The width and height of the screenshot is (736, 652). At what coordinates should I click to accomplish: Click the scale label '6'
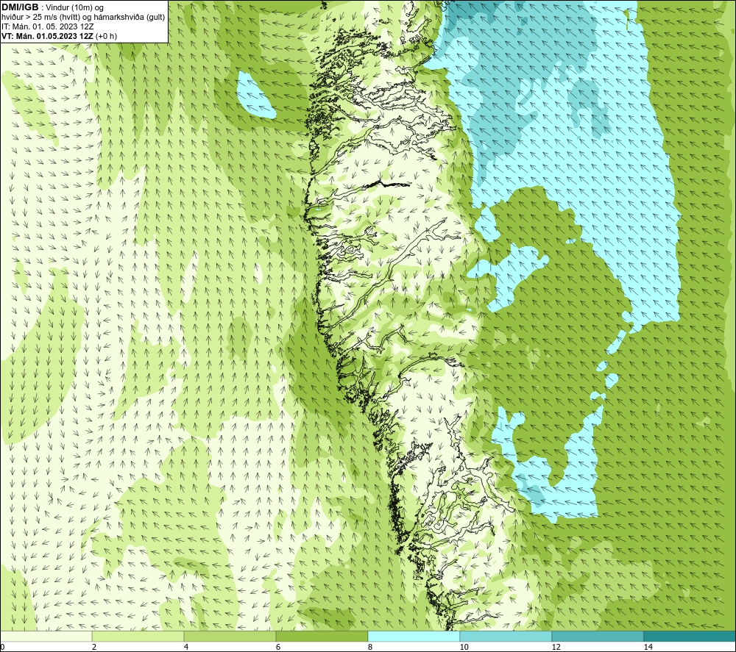(x=278, y=647)
